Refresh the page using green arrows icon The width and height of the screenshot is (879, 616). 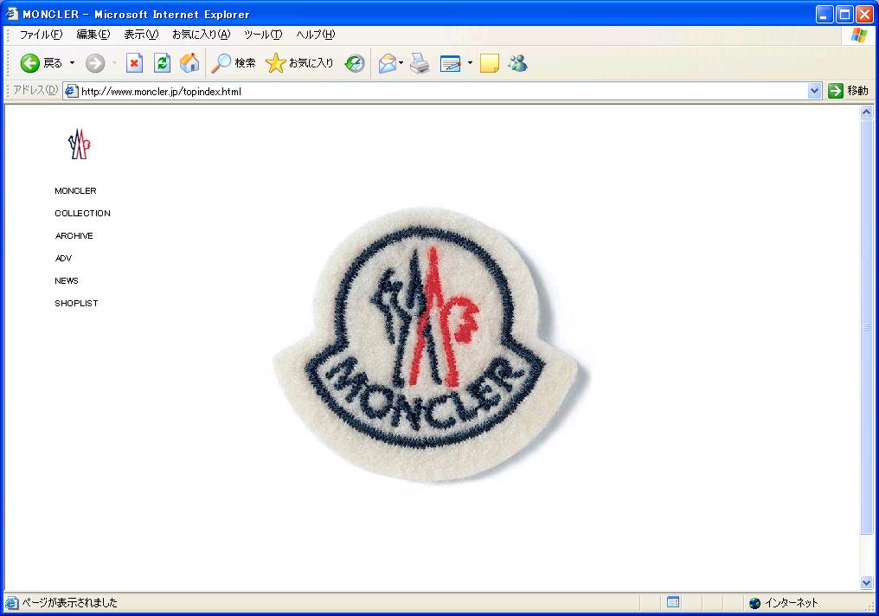tap(162, 63)
